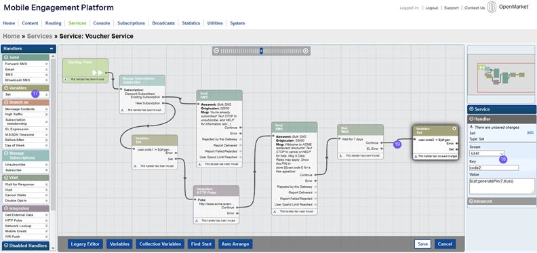Image resolution: width=537 pixels, height=253 pixels.
Task: Select the Network Lookup handler item
Action: (x=26, y=226)
